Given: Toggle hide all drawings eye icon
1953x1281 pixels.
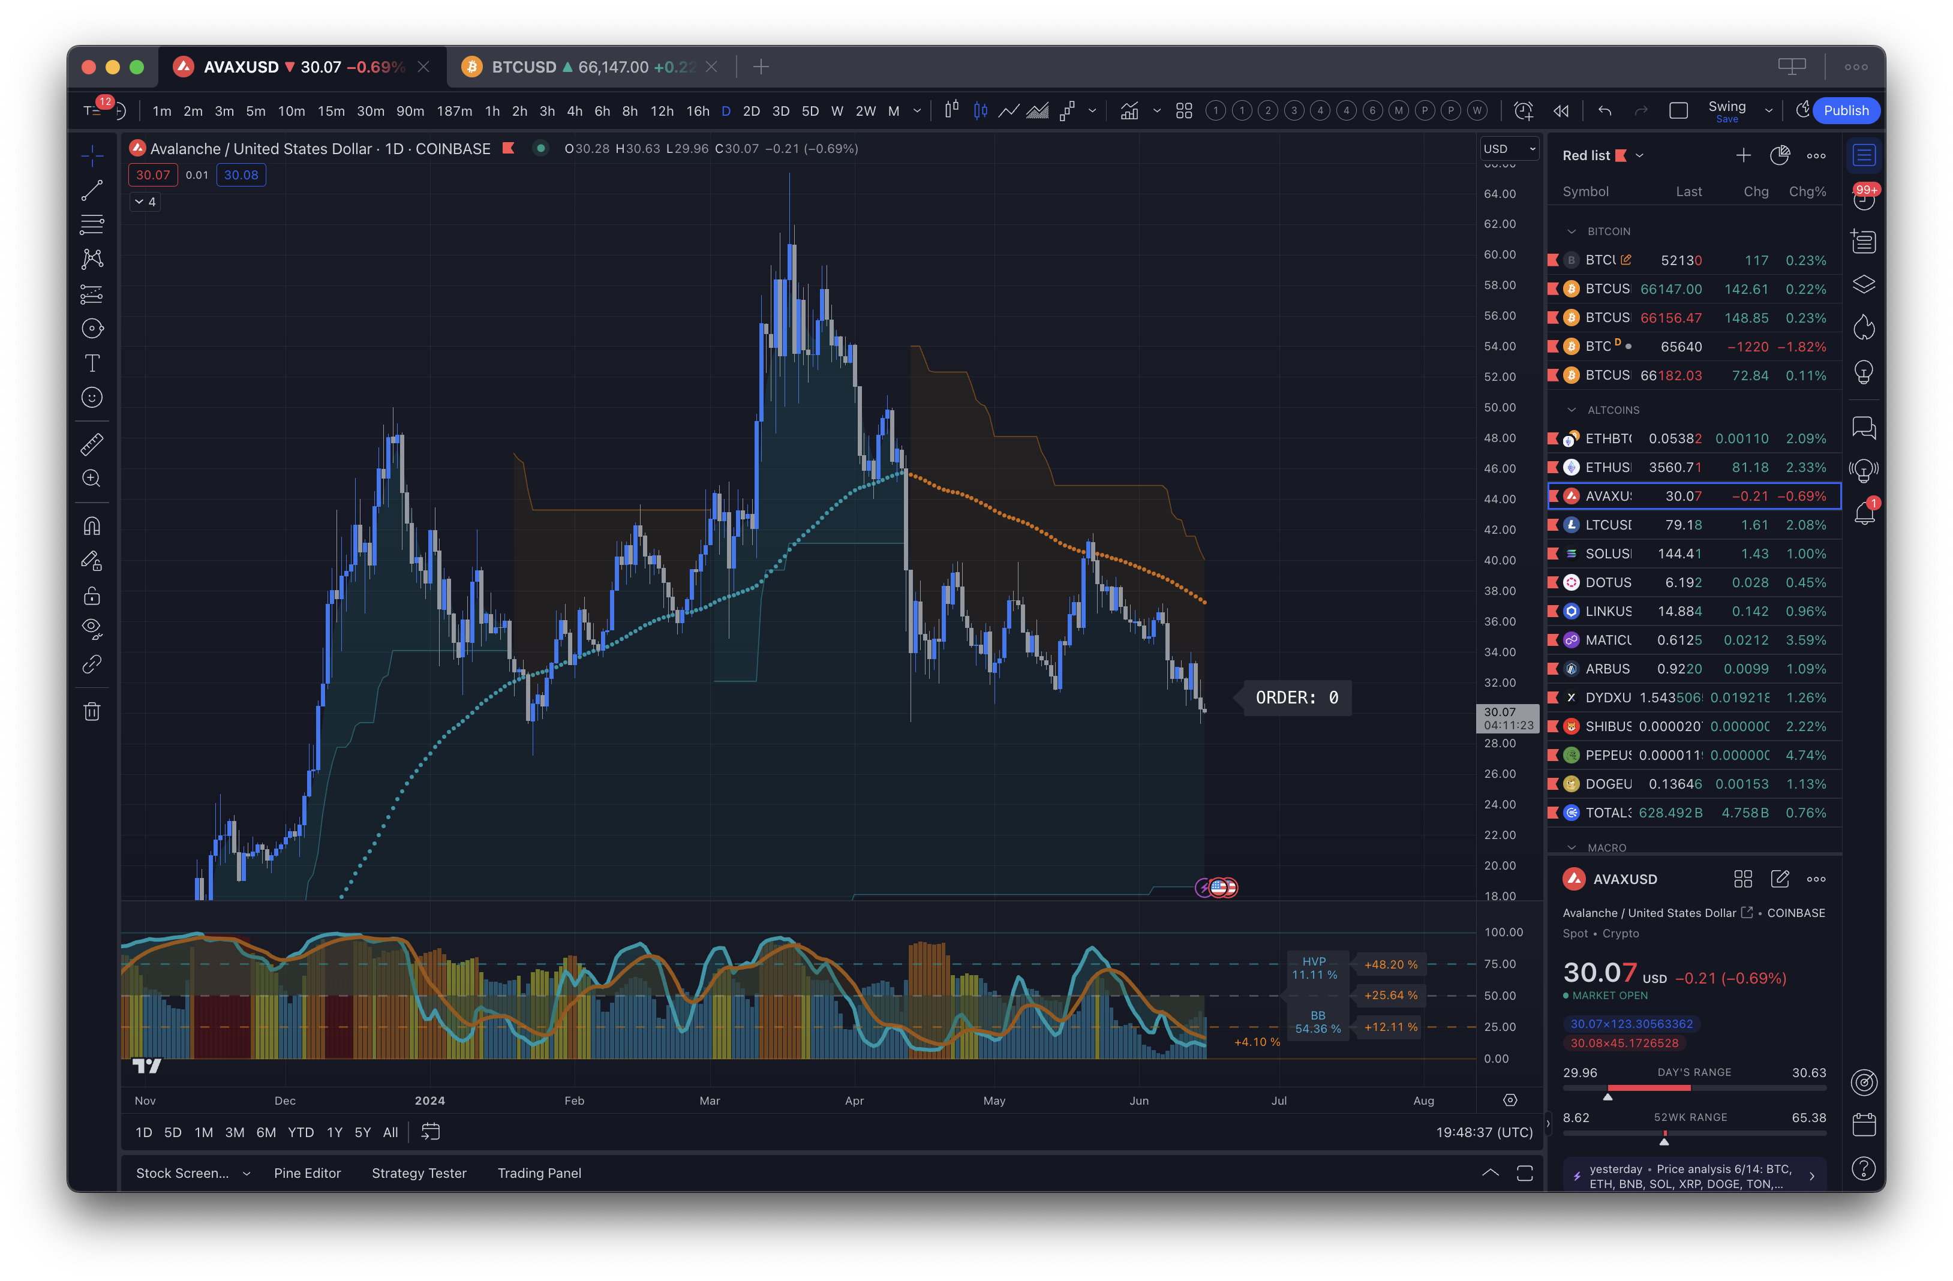Looking at the screenshot, I should tap(92, 630).
